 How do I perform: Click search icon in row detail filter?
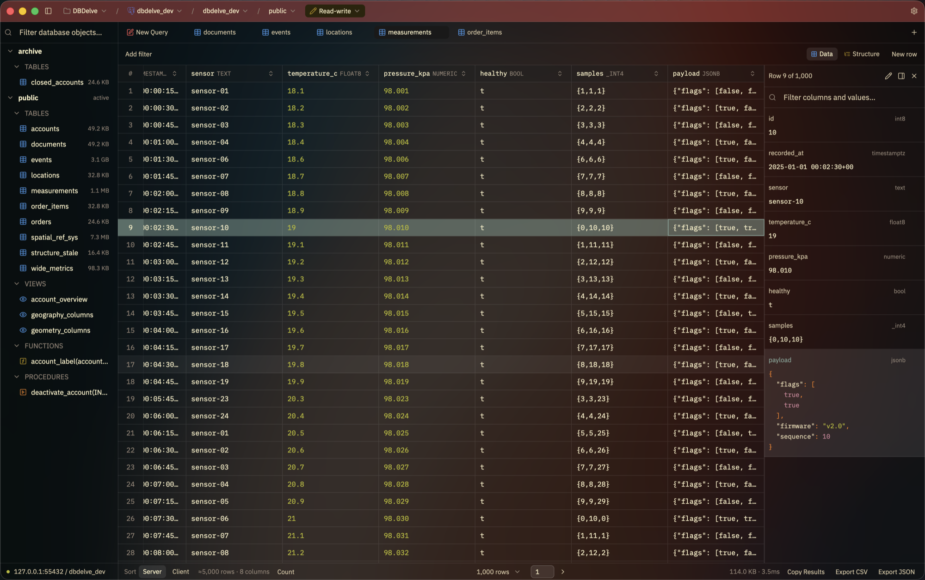(x=772, y=98)
